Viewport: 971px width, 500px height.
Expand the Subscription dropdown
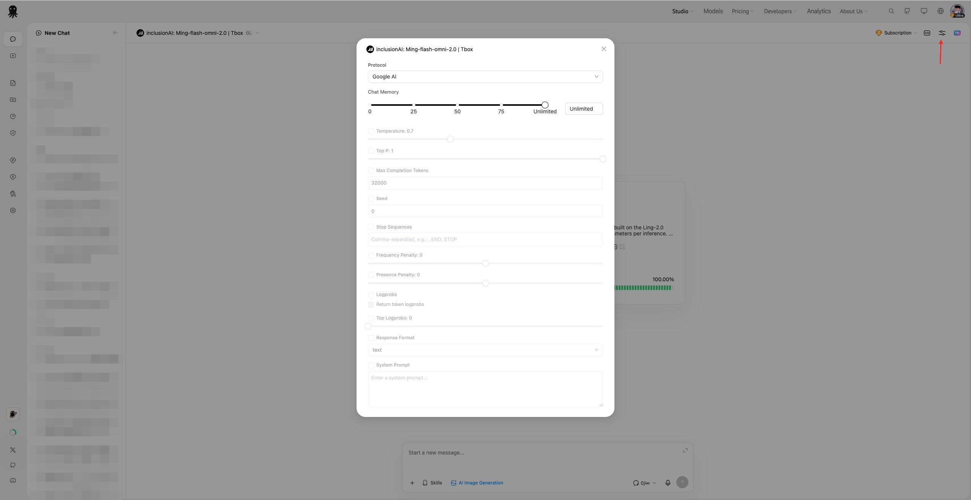[896, 33]
